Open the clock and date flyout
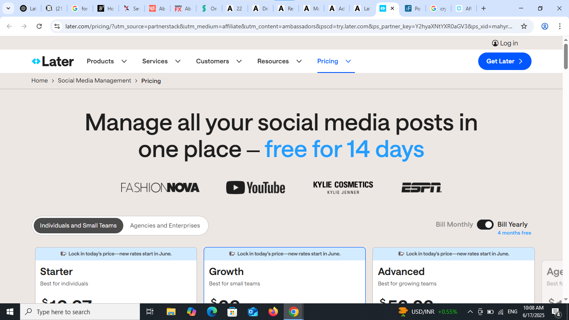The height and width of the screenshot is (320, 569). tap(534, 312)
